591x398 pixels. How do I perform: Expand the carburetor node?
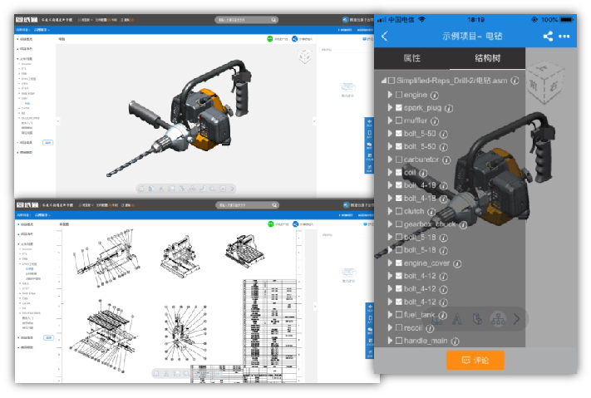390,160
